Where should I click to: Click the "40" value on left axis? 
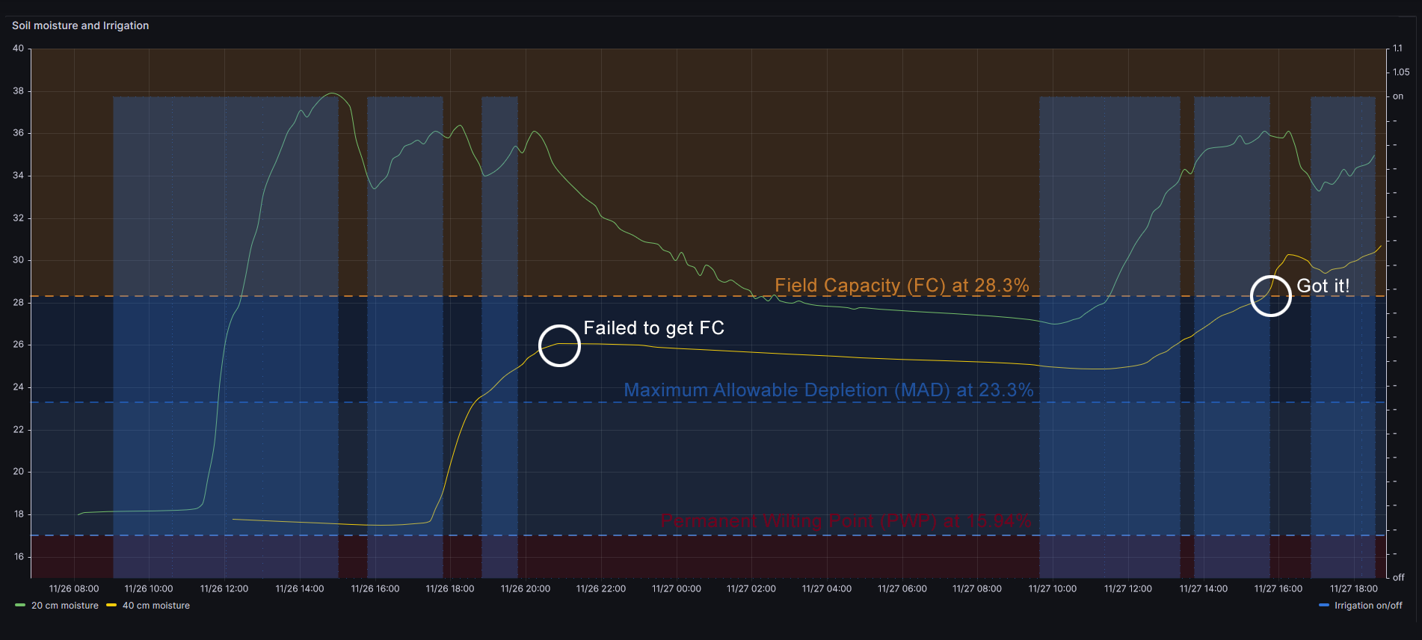[x=18, y=49]
